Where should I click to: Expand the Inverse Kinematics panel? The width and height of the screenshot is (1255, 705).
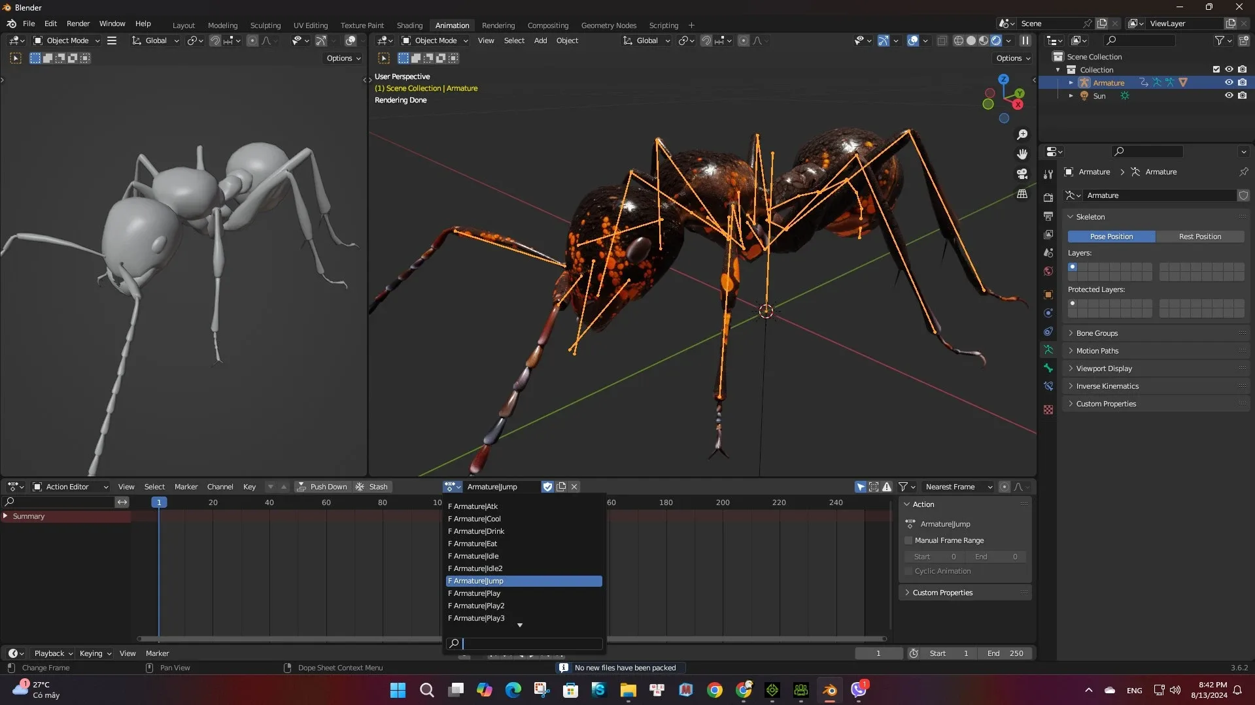pos(1107,386)
